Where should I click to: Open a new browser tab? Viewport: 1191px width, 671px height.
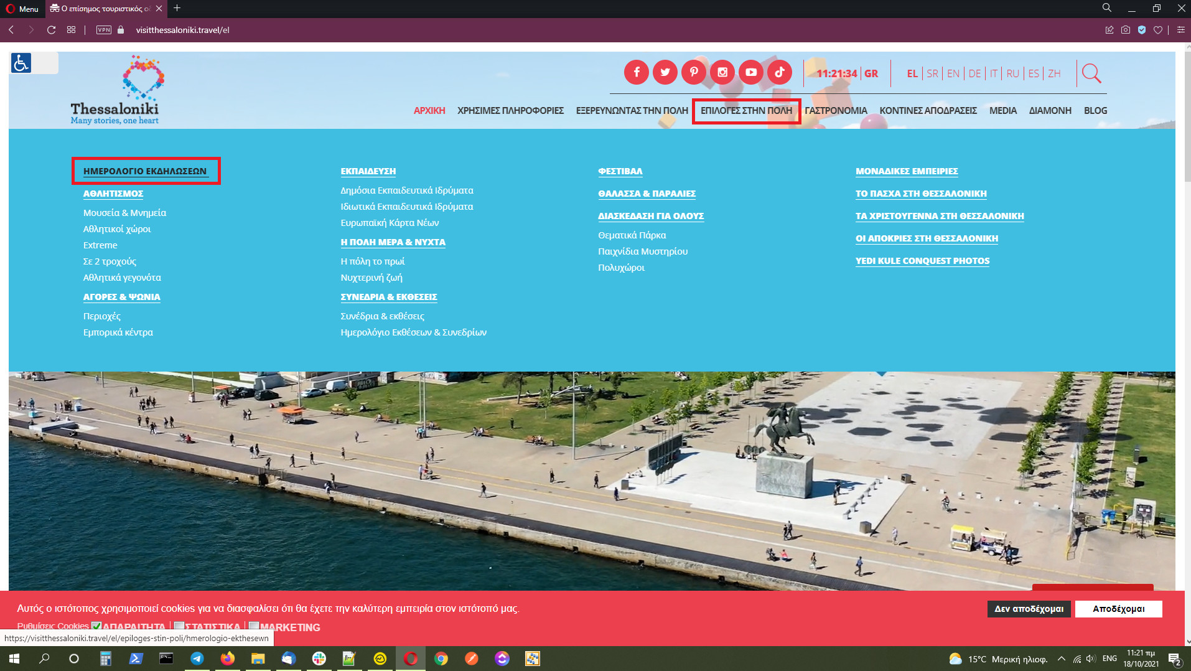(x=177, y=8)
